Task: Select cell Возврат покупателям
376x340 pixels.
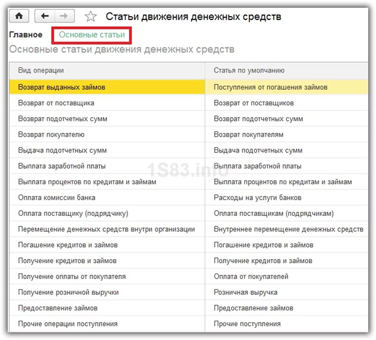Action: click(286, 135)
